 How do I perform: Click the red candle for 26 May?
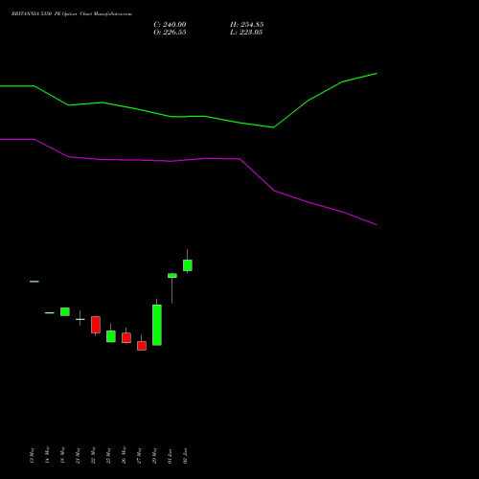[126, 338]
